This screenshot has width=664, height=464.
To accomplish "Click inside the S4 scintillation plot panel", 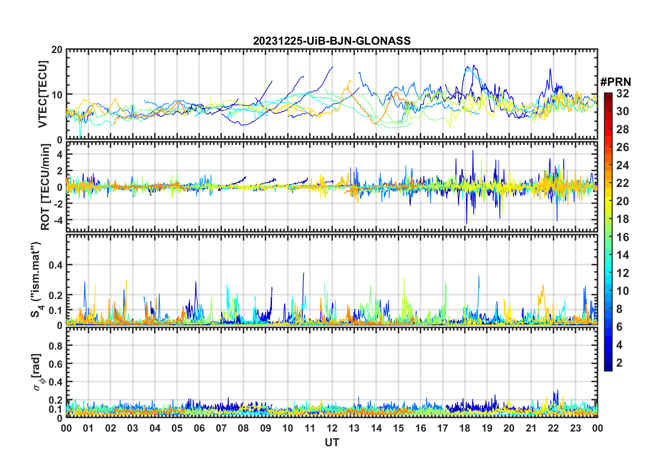I will pos(332,279).
